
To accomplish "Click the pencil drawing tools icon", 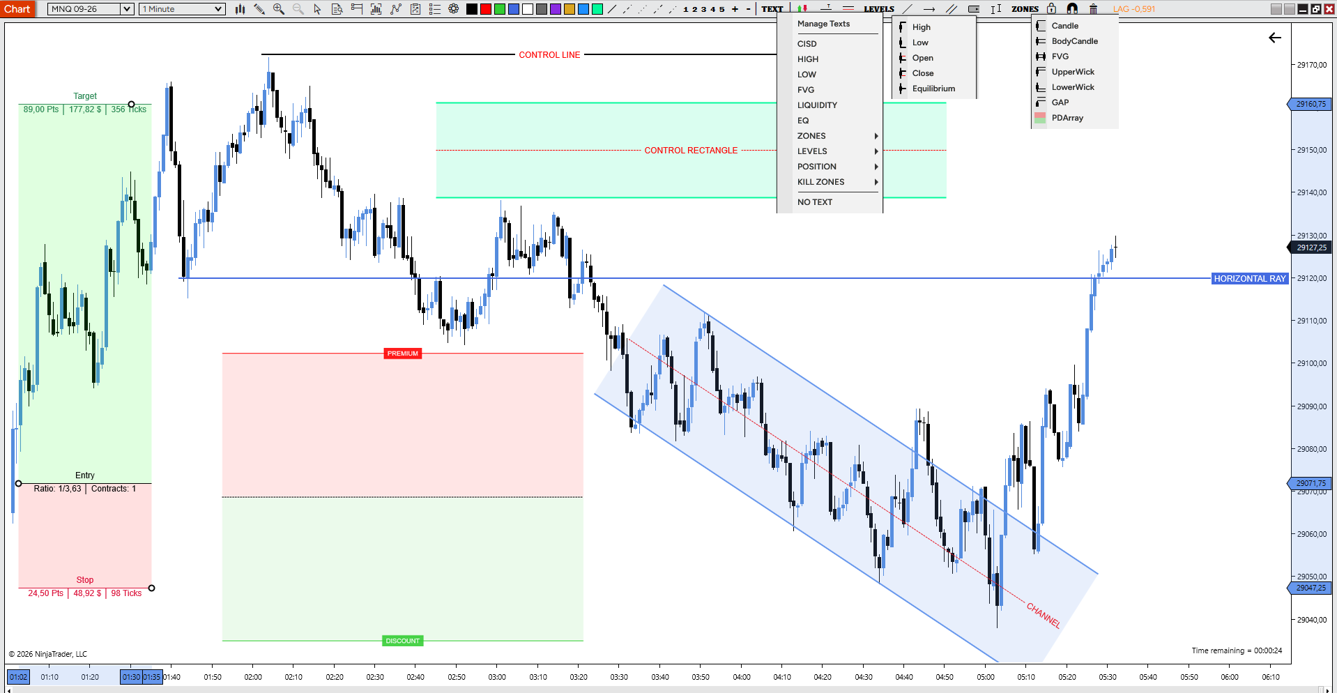I will [259, 9].
